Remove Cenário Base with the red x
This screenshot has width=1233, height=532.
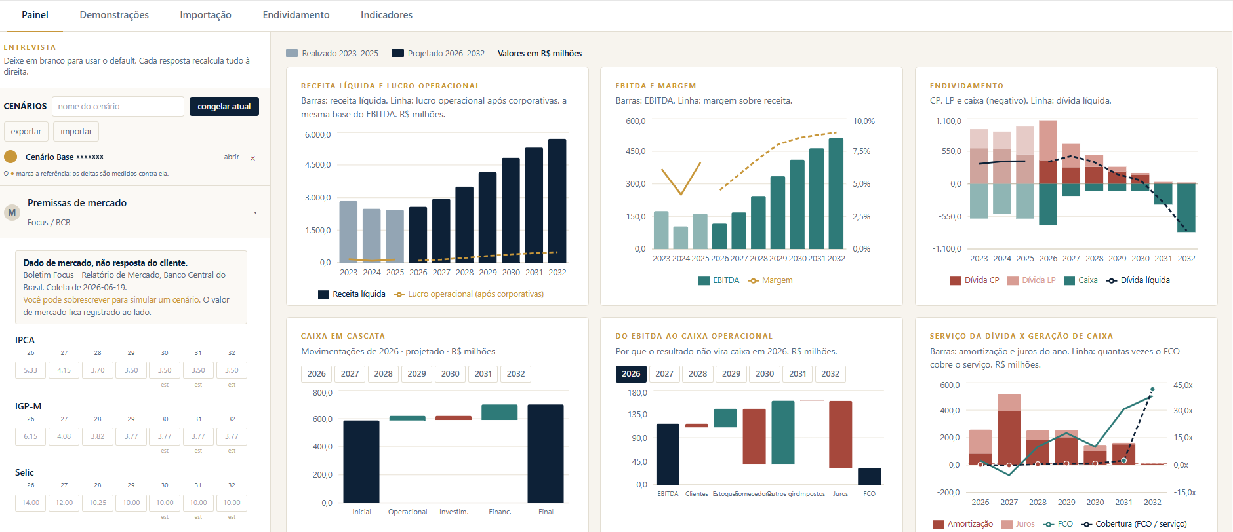(x=253, y=158)
